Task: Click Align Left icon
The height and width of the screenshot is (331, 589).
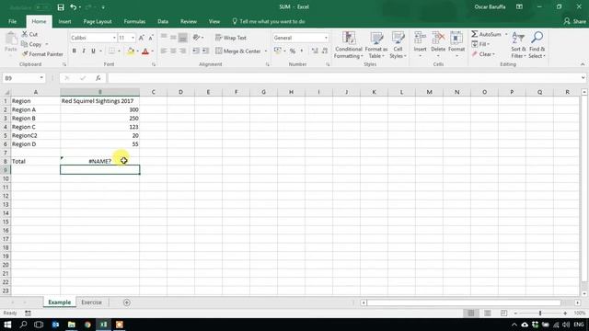Action: click(164, 51)
